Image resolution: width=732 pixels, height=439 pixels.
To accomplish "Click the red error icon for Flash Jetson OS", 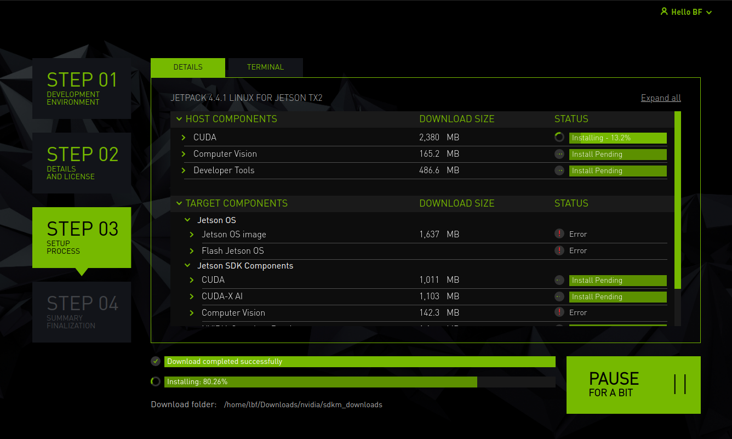I will 559,250.
